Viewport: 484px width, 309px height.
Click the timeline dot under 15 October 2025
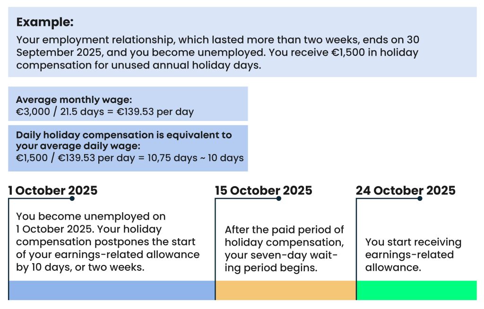click(279, 198)
